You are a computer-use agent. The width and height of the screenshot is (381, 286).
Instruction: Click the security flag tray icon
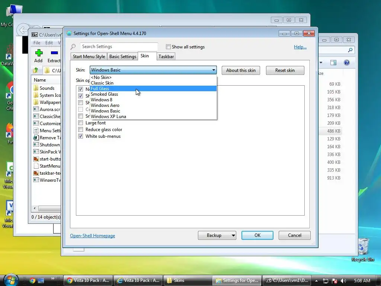334,281
